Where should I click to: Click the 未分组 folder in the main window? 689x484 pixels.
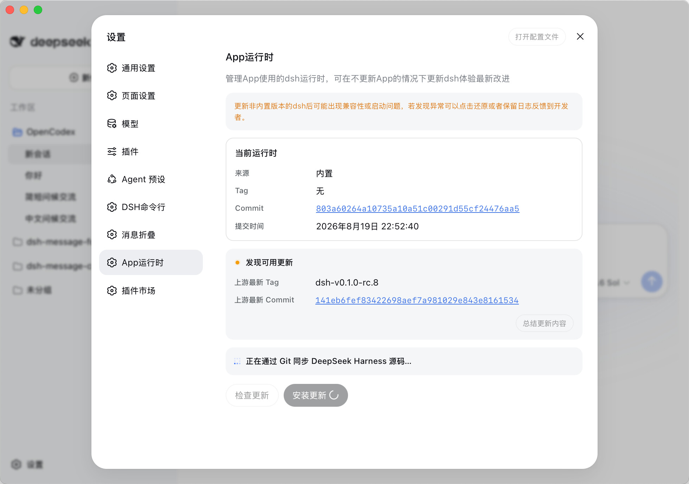point(32,290)
